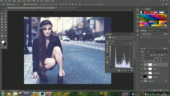The image size is (170, 96).
Task: Click the clip to layer icon in Properties
Action: 119,70
